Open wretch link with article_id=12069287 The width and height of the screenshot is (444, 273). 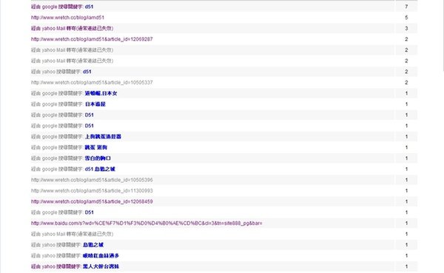click(92, 39)
